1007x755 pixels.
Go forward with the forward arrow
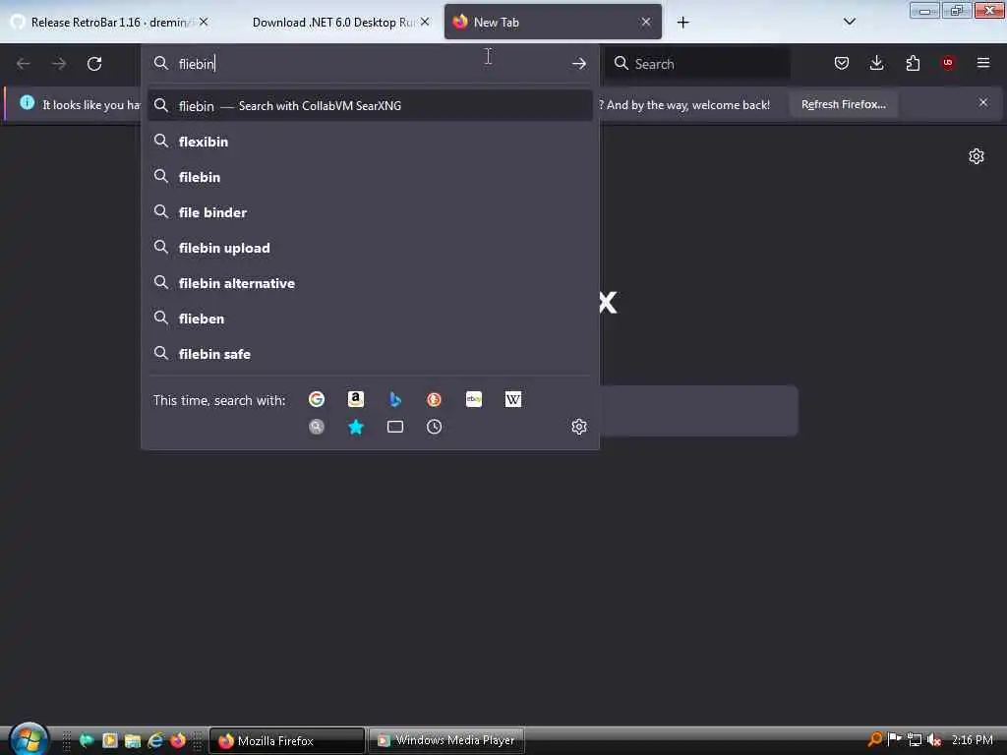tap(59, 64)
